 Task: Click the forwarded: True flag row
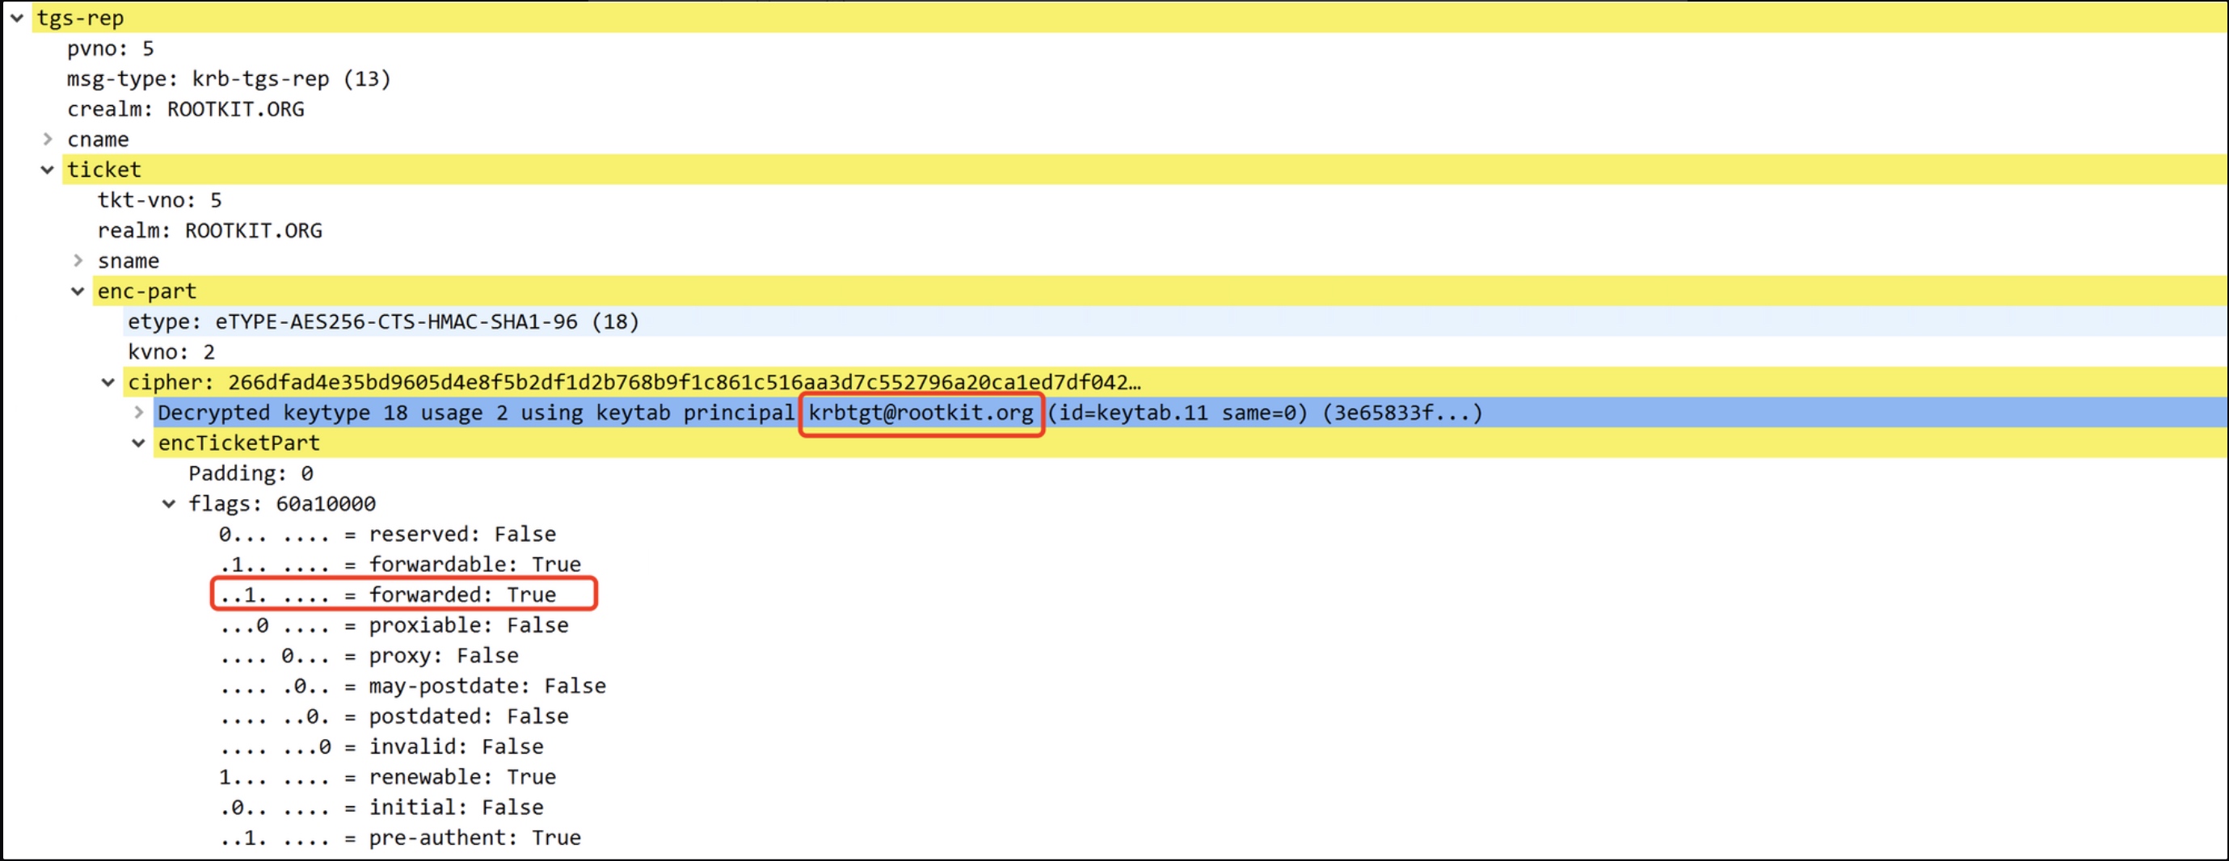click(388, 594)
